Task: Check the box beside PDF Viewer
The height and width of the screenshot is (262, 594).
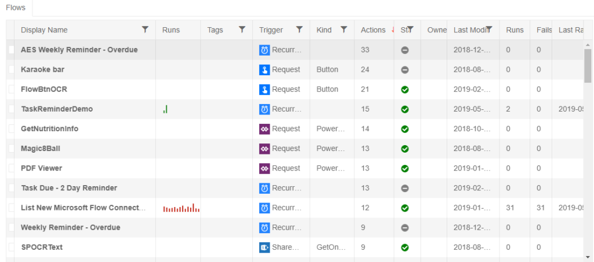Action: pyautogui.click(x=11, y=168)
